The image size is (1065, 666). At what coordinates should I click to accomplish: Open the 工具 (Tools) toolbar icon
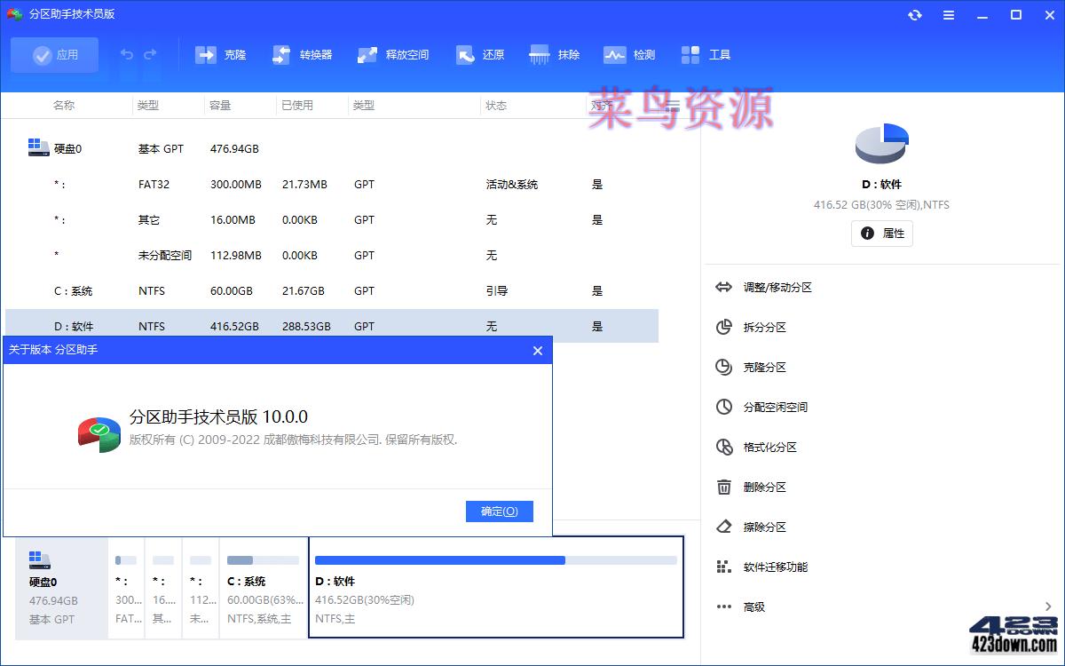click(x=707, y=54)
